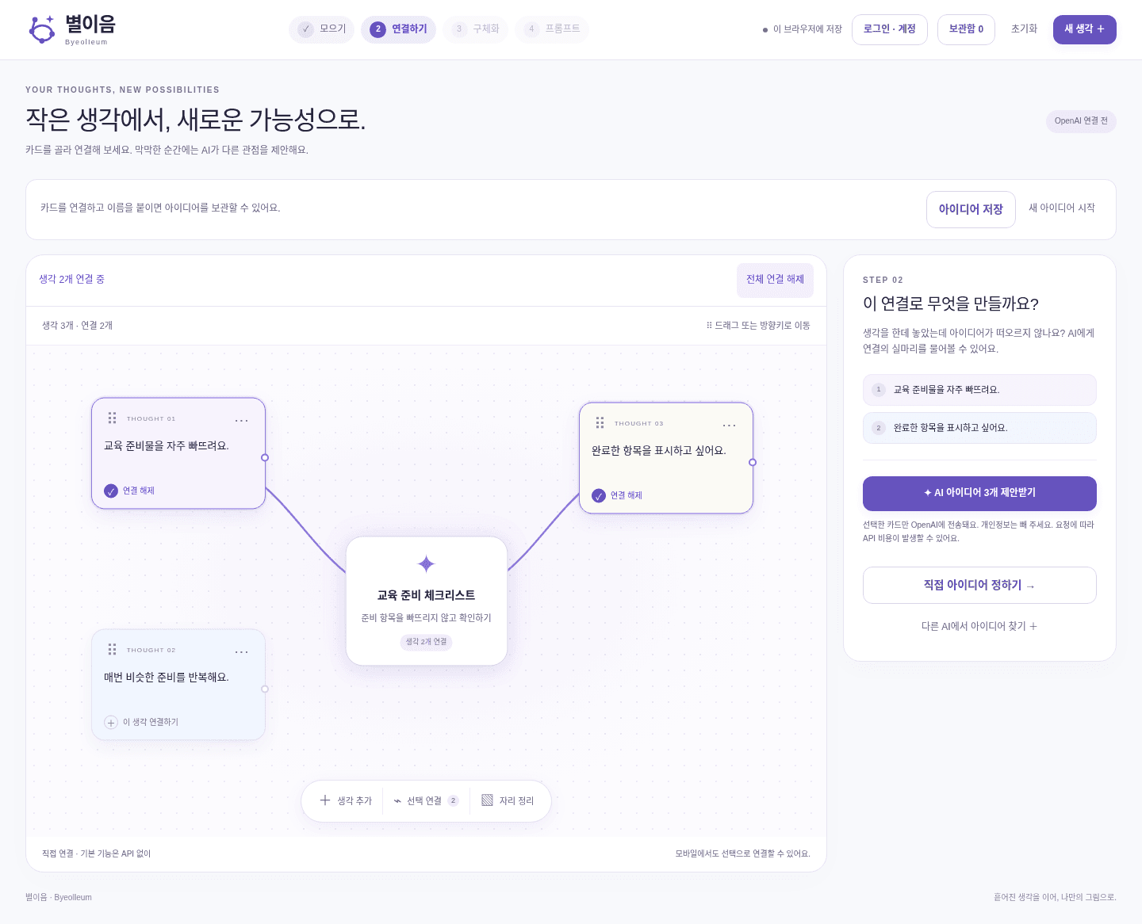1142x924 pixels.
Task: Start a new idea via 새 아이디어 시작
Action: pos(1061,208)
